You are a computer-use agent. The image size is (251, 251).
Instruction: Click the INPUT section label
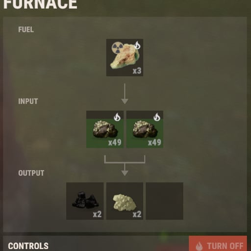pyautogui.click(x=28, y=101)
